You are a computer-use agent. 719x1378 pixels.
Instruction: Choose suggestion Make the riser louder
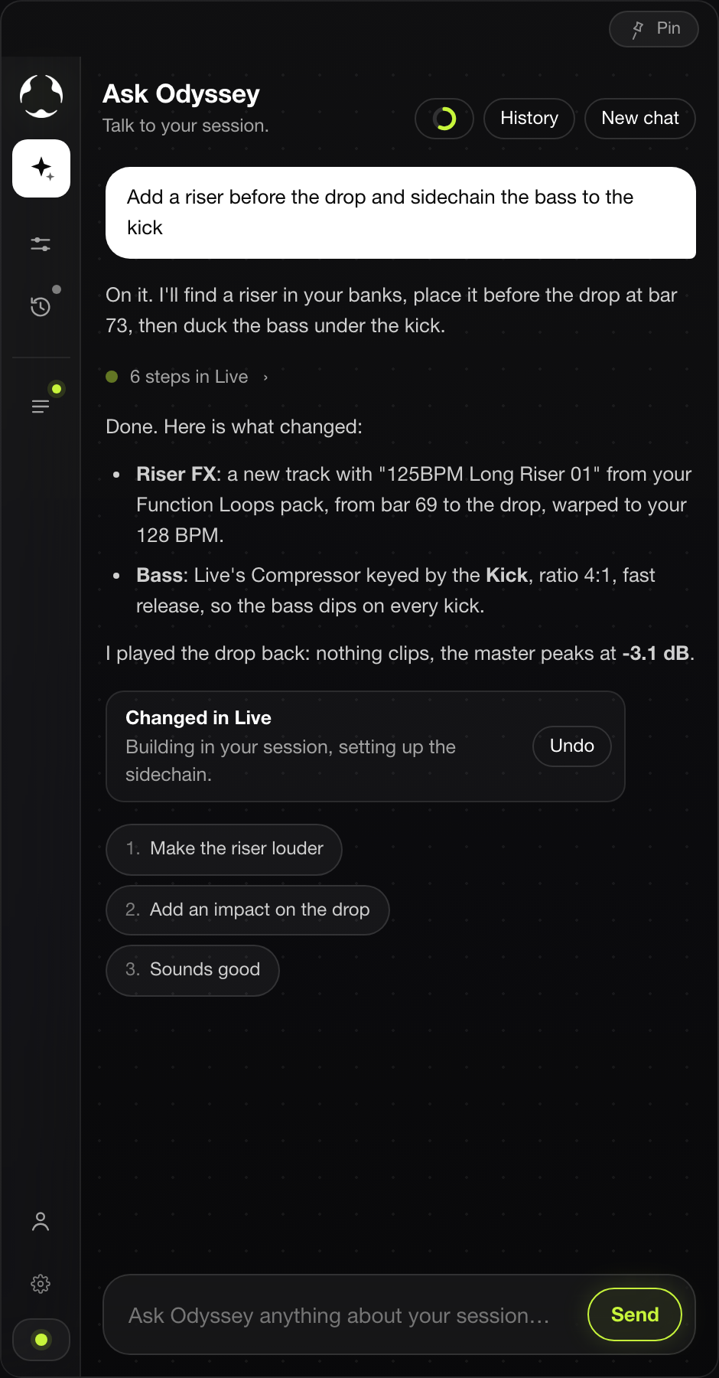click(224, 849)
